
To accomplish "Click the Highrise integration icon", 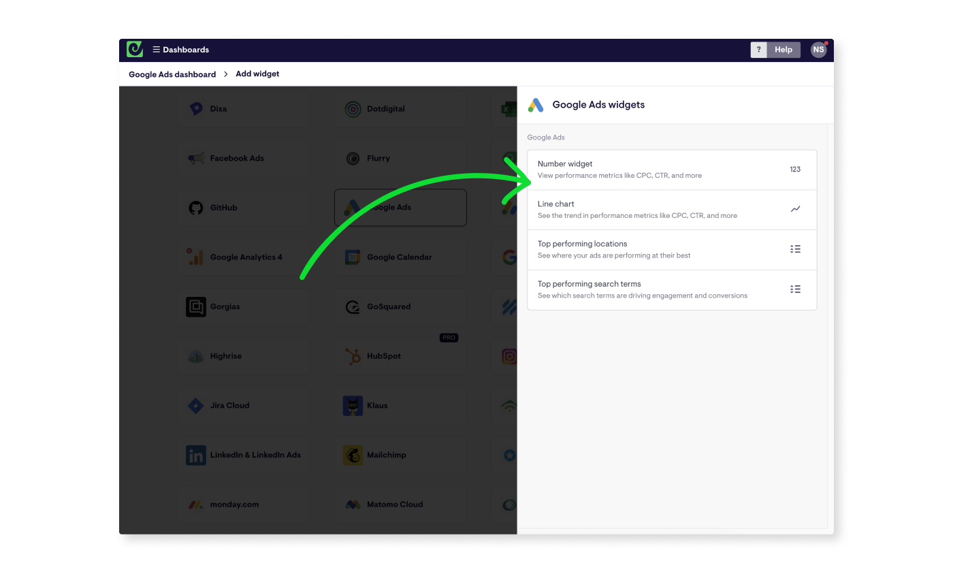I will click(x=196, y=356).
